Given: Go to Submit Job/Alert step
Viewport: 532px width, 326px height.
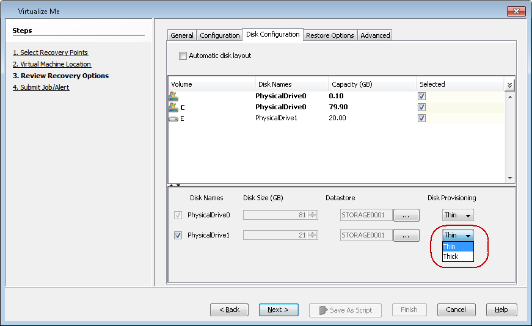Looking at the screenshot, I should [x=41, y=87].
